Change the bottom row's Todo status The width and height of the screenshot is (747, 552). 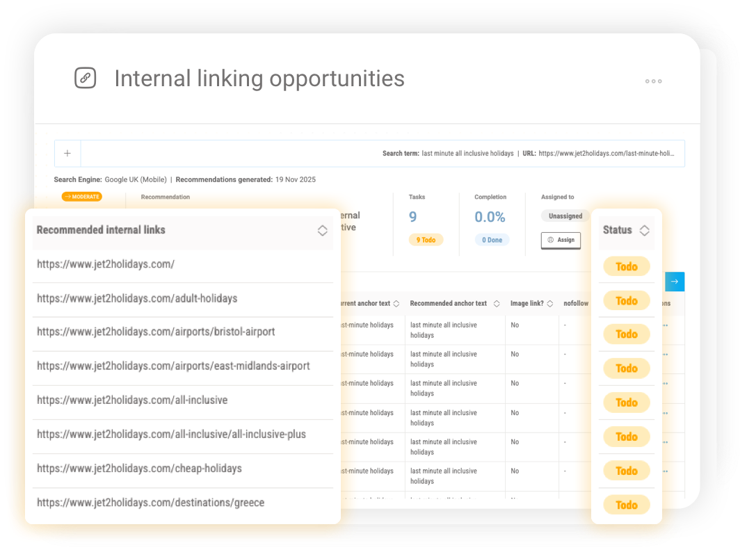point(626,505)
